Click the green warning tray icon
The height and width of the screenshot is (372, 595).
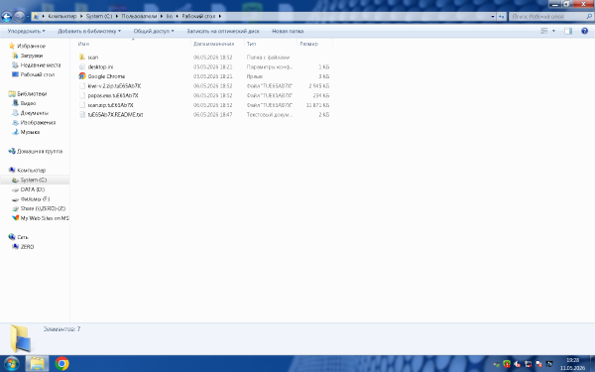pyautogui.click(x=506, y=364)
